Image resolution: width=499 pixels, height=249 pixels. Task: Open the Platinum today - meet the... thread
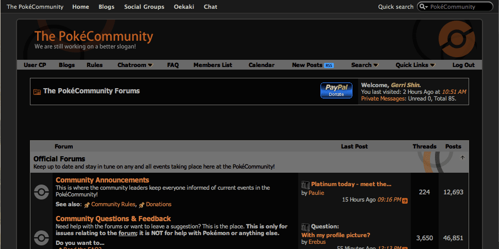(351, 184)
